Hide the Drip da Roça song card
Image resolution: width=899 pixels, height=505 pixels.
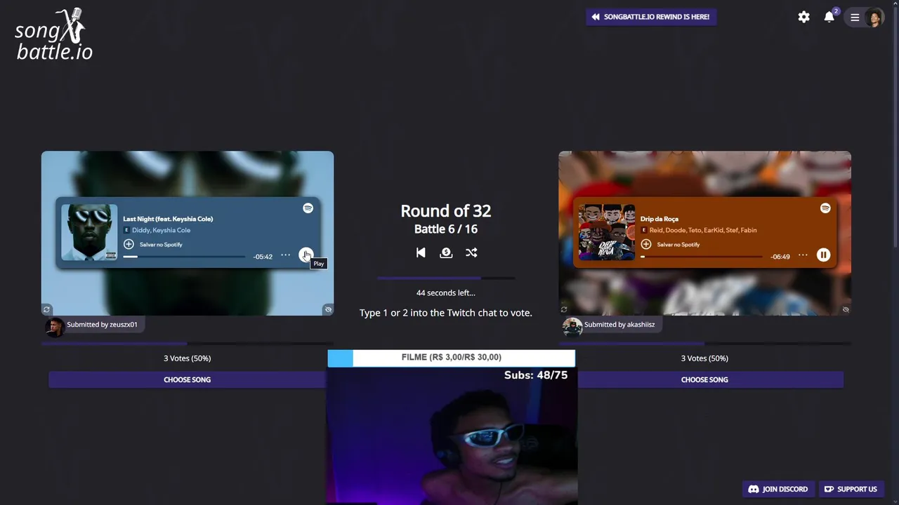pos(846,309)
